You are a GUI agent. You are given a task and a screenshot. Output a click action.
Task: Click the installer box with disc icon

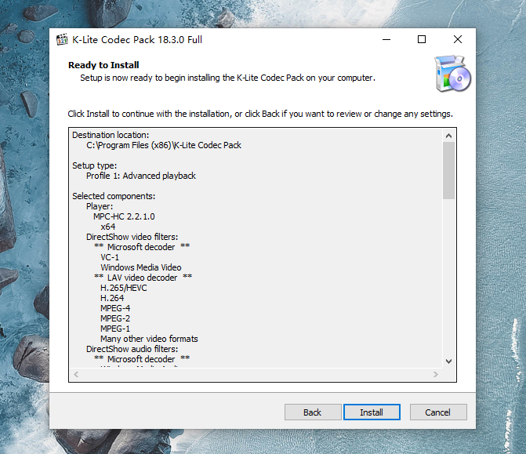(x=452, y=74)
